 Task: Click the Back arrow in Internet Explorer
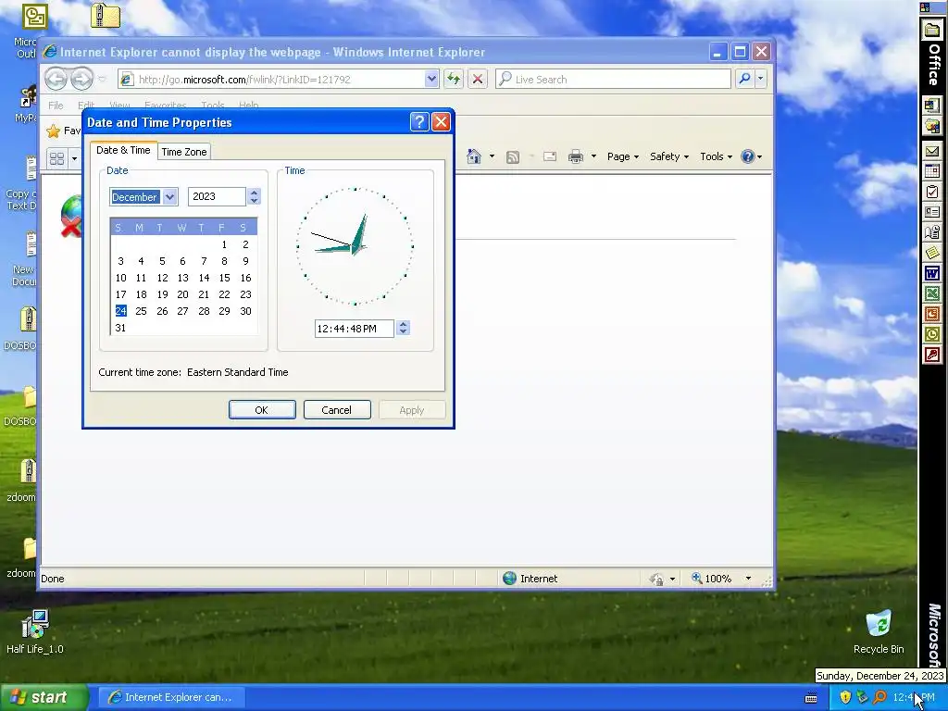[56, 79]
